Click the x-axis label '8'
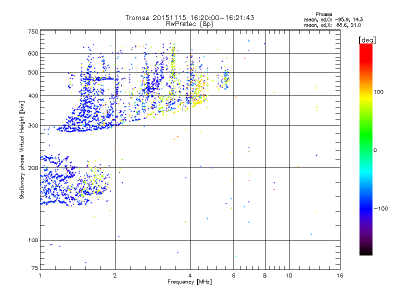Image resolution: width=400 pixels, height=300 pixels. tap(265, 275)
